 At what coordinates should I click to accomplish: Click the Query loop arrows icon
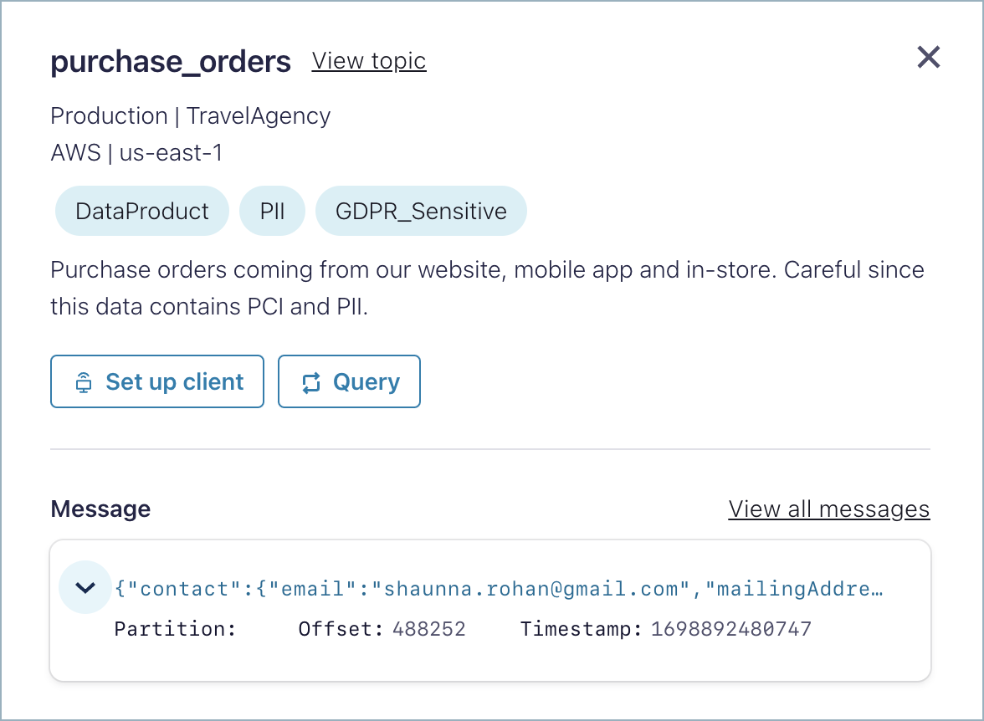pyautogui.click(x=312, y=381)
